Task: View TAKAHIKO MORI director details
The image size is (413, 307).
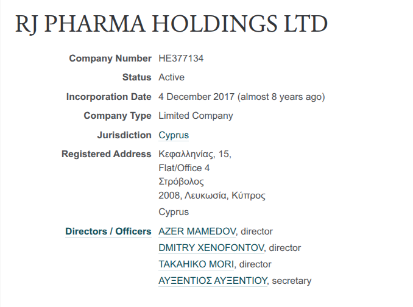Action: [196, 264]
